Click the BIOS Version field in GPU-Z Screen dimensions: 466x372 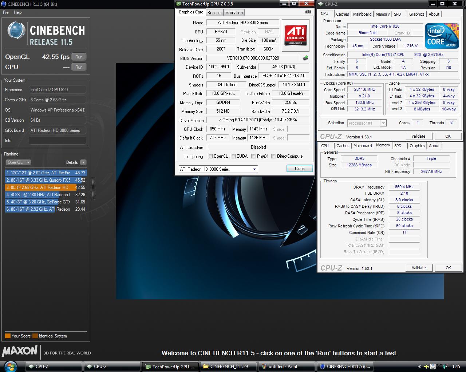tap(253, 58)
